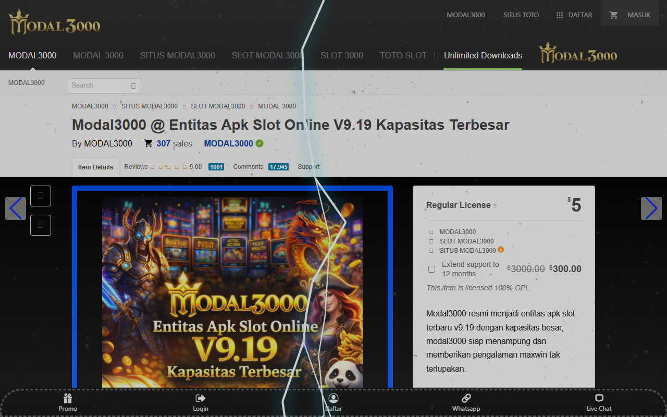Open the TOTO SLOT nav item

403,55
